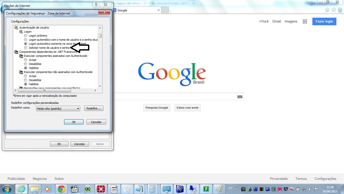This screenshot has width=344, height=194.
Task: Open a new tab next to Google tab
Action: 165,10
